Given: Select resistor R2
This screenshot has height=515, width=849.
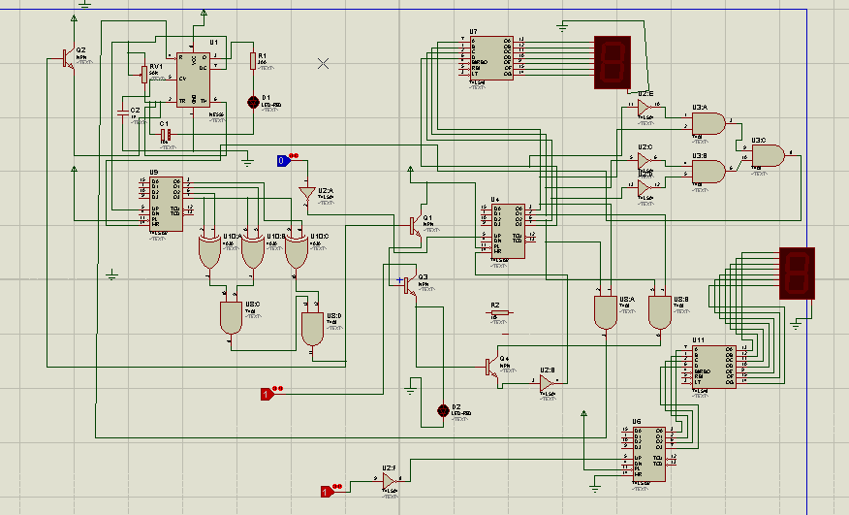Looking at the screenshot, I should (x=501, y=313).
